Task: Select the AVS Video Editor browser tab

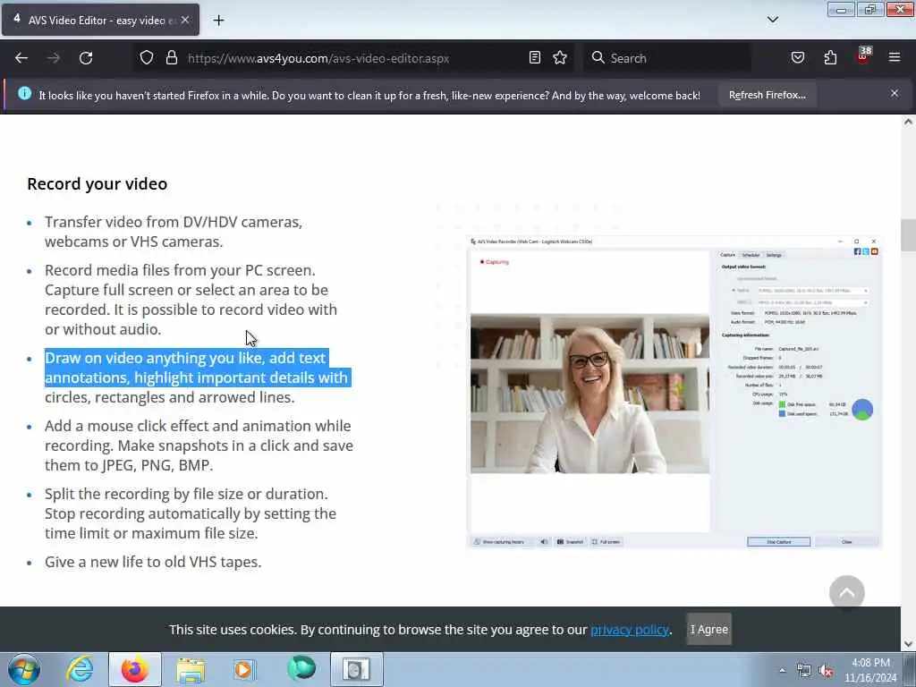Action: click(100, 20)
